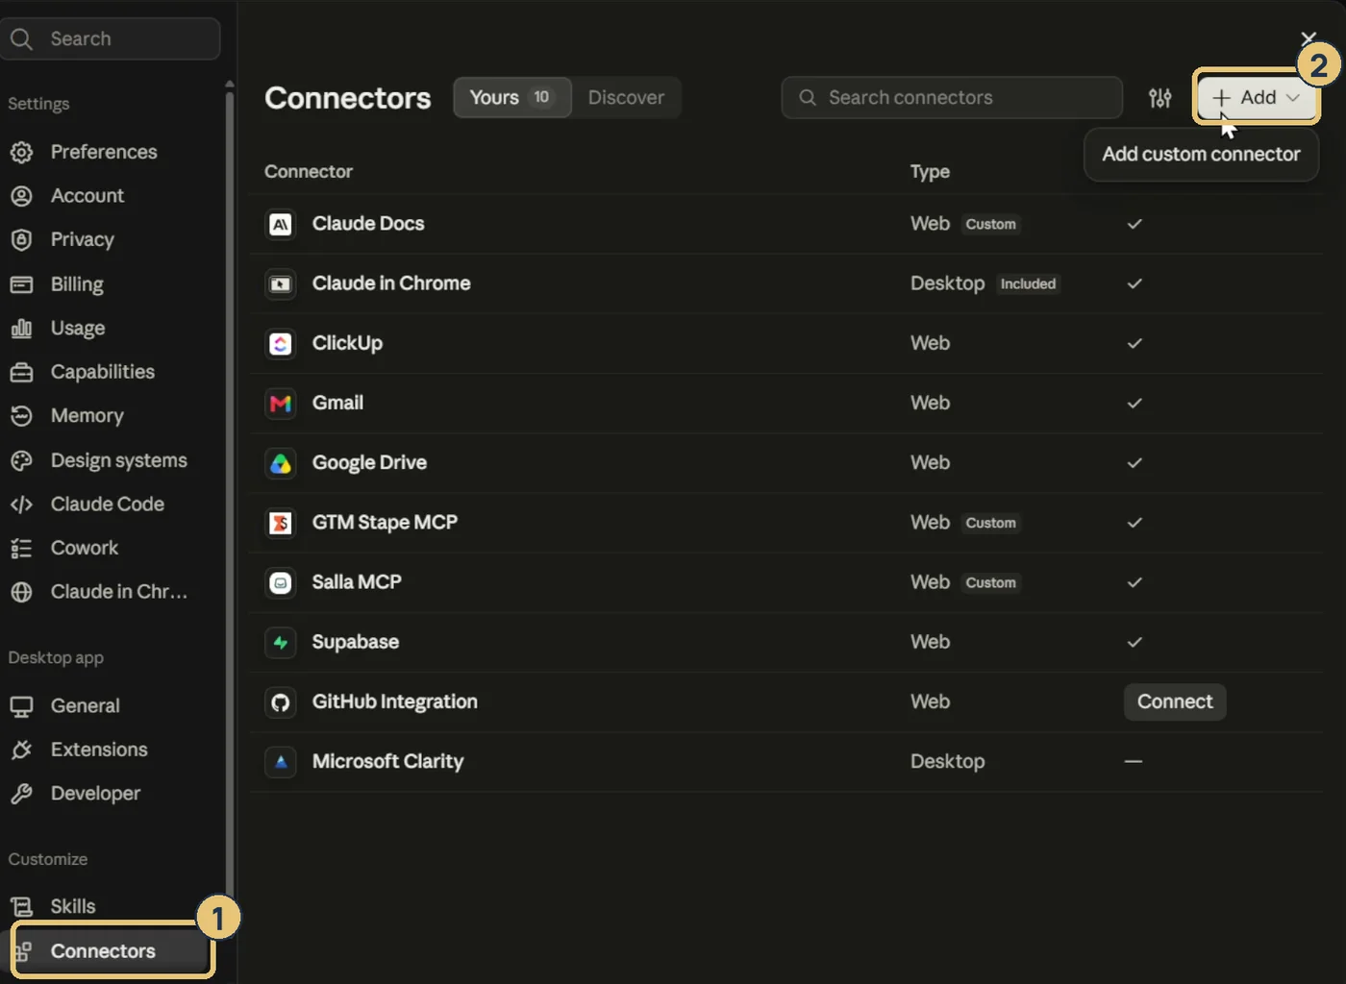The width and height of the screenshot is (1346, 984).
Task: Click the Claude Docs connector name
Action: pyautogui.click(x=368, y=224)
